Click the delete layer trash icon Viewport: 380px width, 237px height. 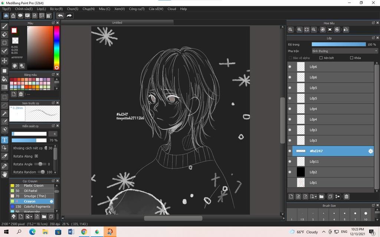coord(346,197)
